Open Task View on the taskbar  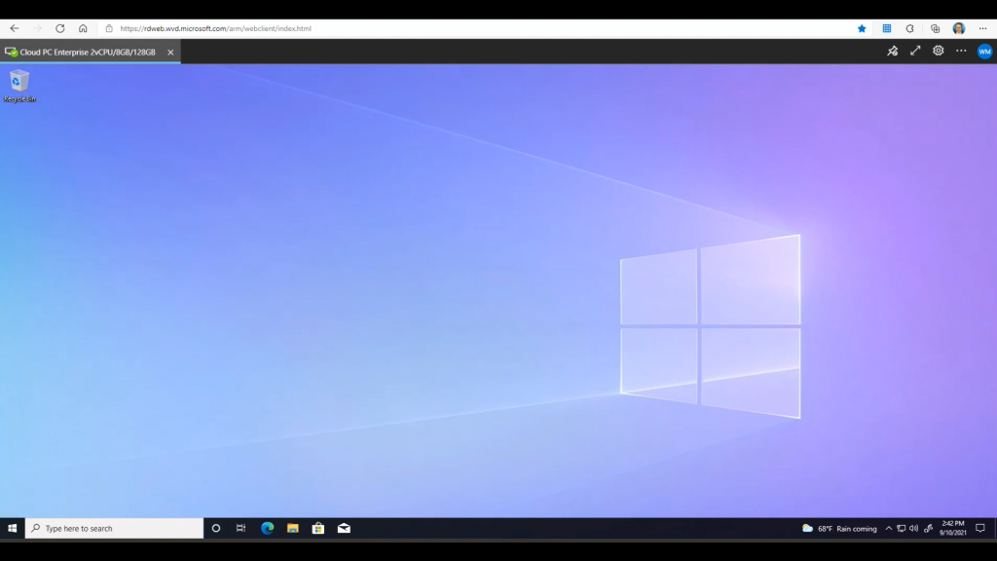241,528
